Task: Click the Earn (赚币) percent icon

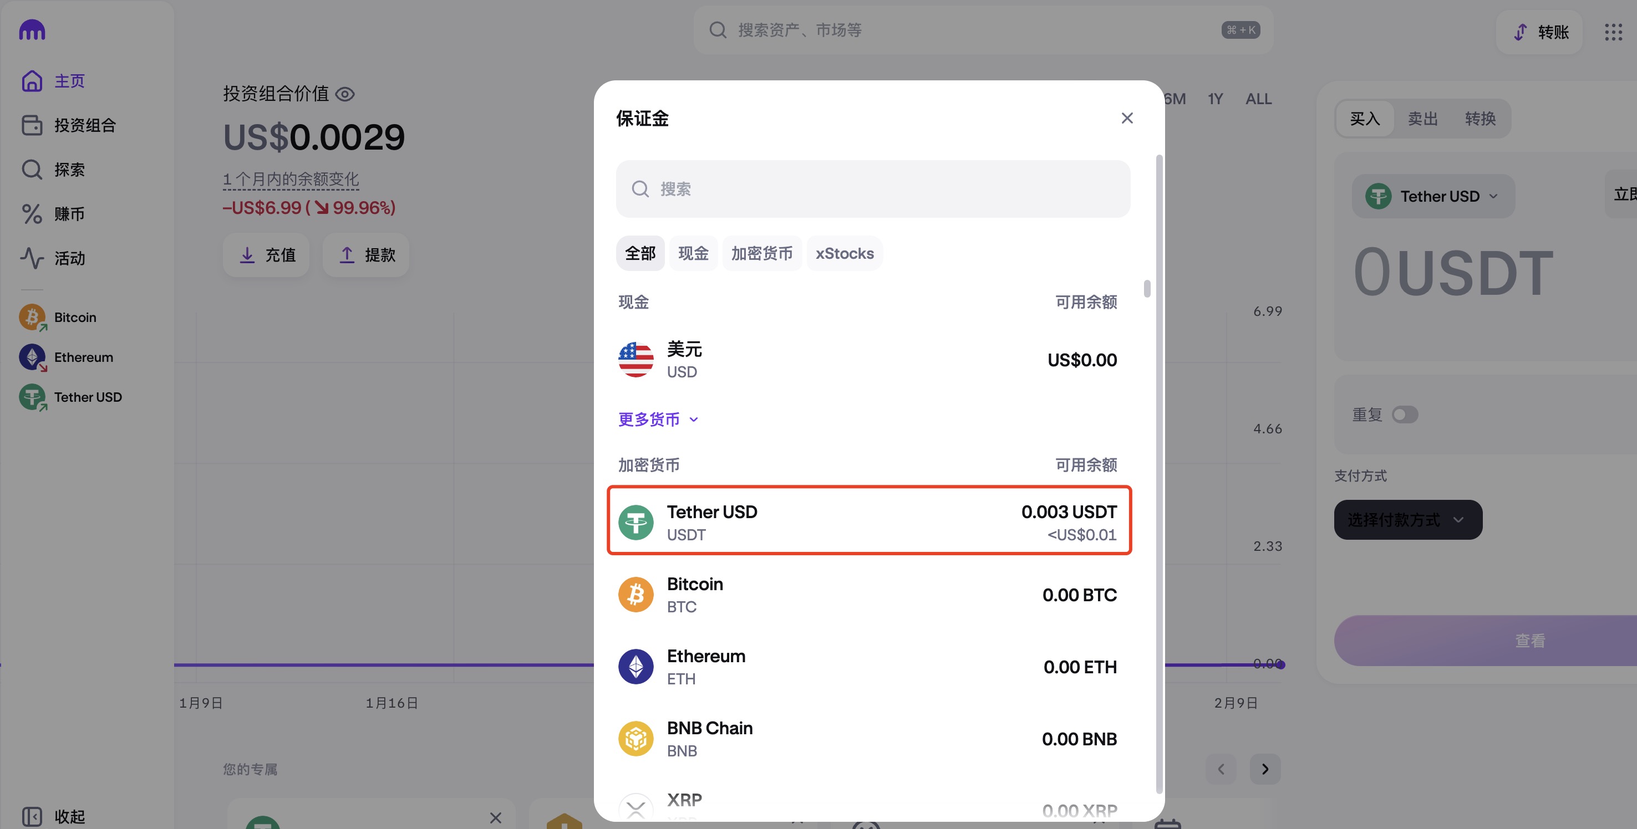Action: pyautogui.click(x=32, y=214)
